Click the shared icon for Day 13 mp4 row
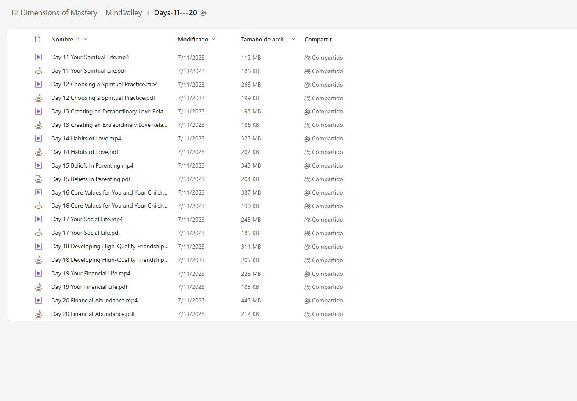Viewport: 577px width, 401px height. point(307,112)
